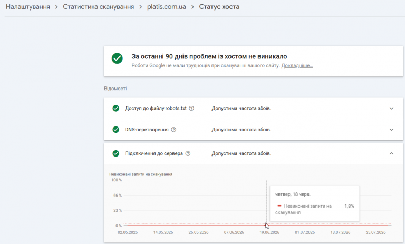The width and height of the screenshot is (405, 244).
Task: Click the large green check status icon
Action: pyautogui.click(x=117, y=58)
